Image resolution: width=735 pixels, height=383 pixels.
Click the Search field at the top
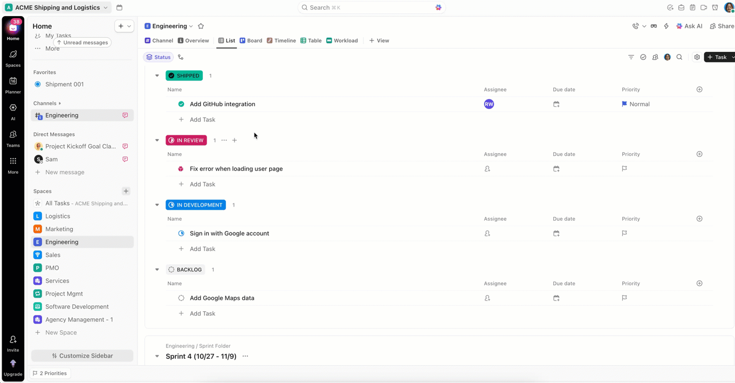(x=371, y=8)
